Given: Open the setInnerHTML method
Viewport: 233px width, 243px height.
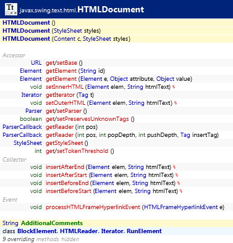Looking at the screenshot, I should 64,87.
